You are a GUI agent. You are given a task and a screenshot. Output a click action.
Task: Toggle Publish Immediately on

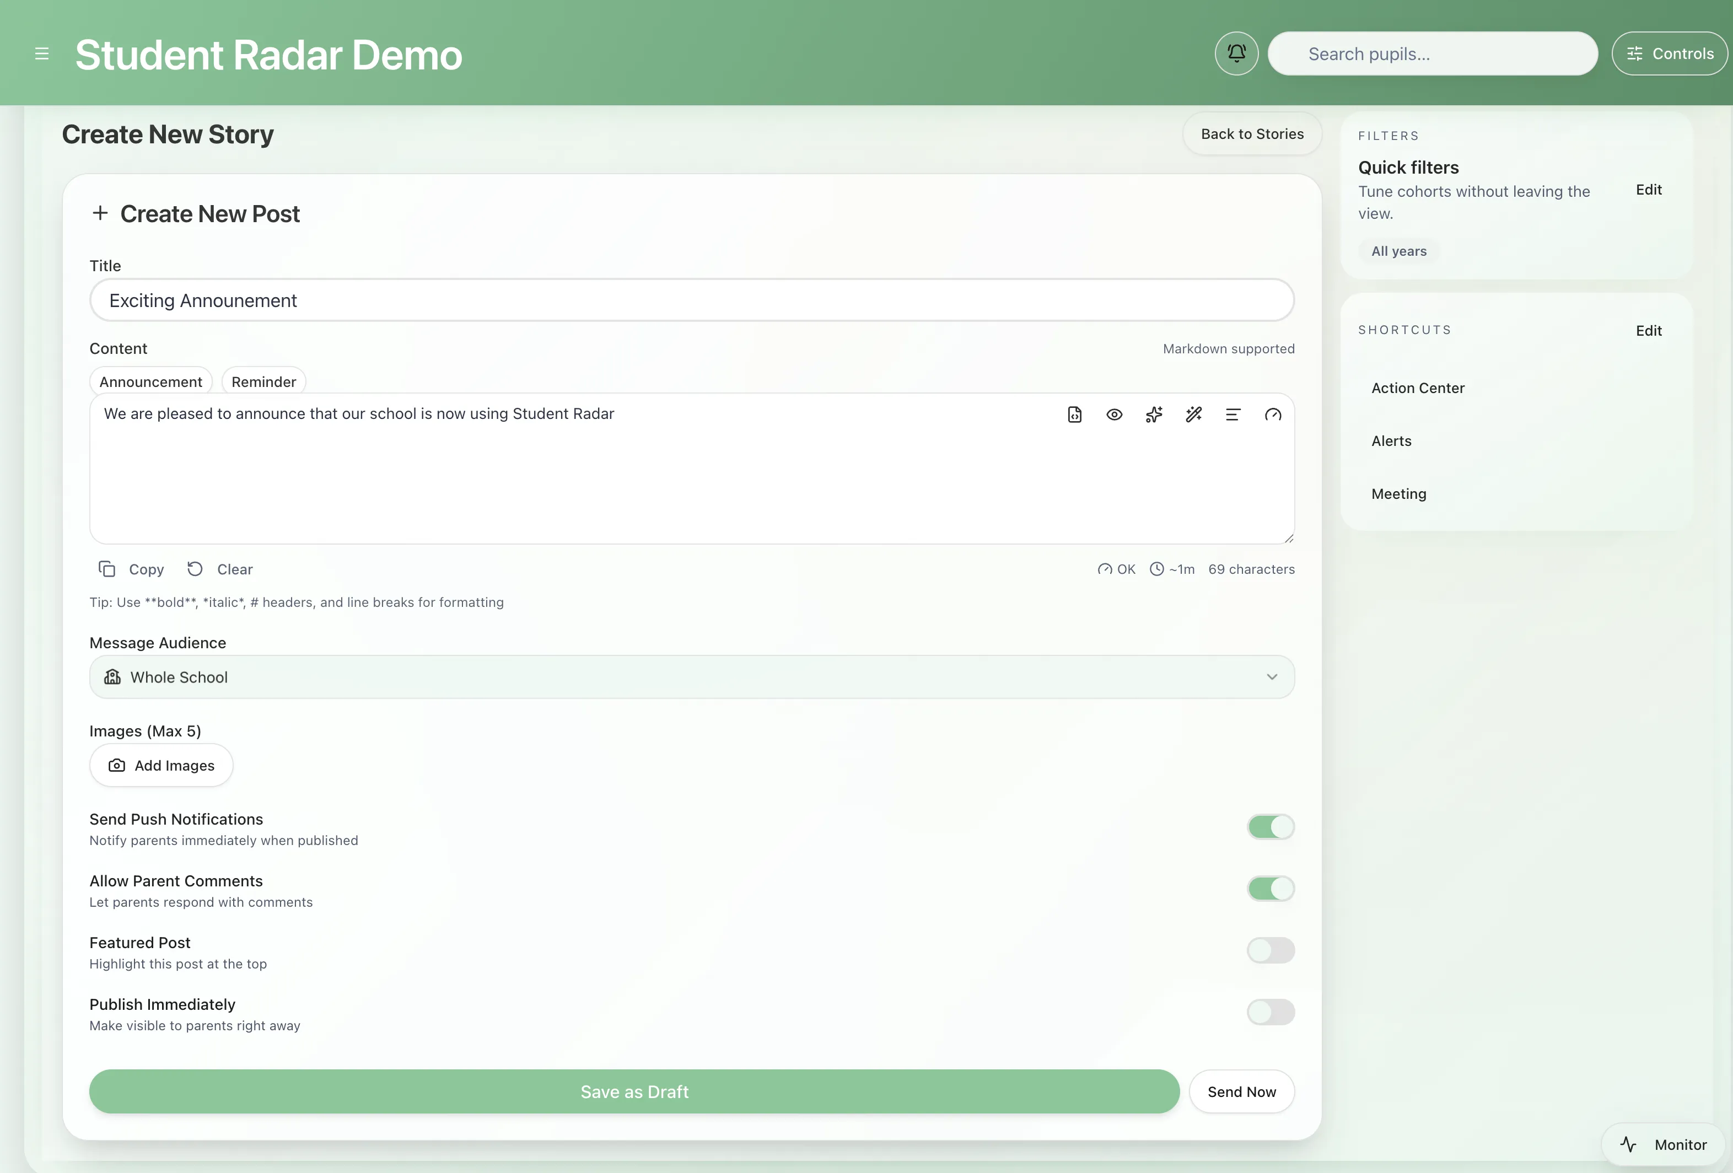1271,1012
